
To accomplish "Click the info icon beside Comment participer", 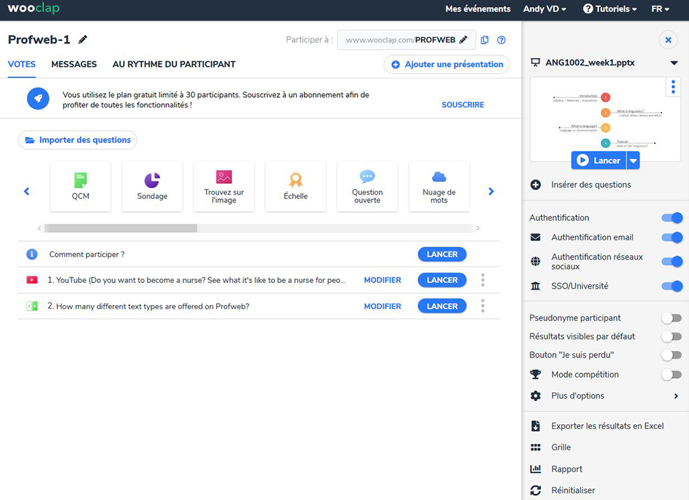I will [32, 254].
